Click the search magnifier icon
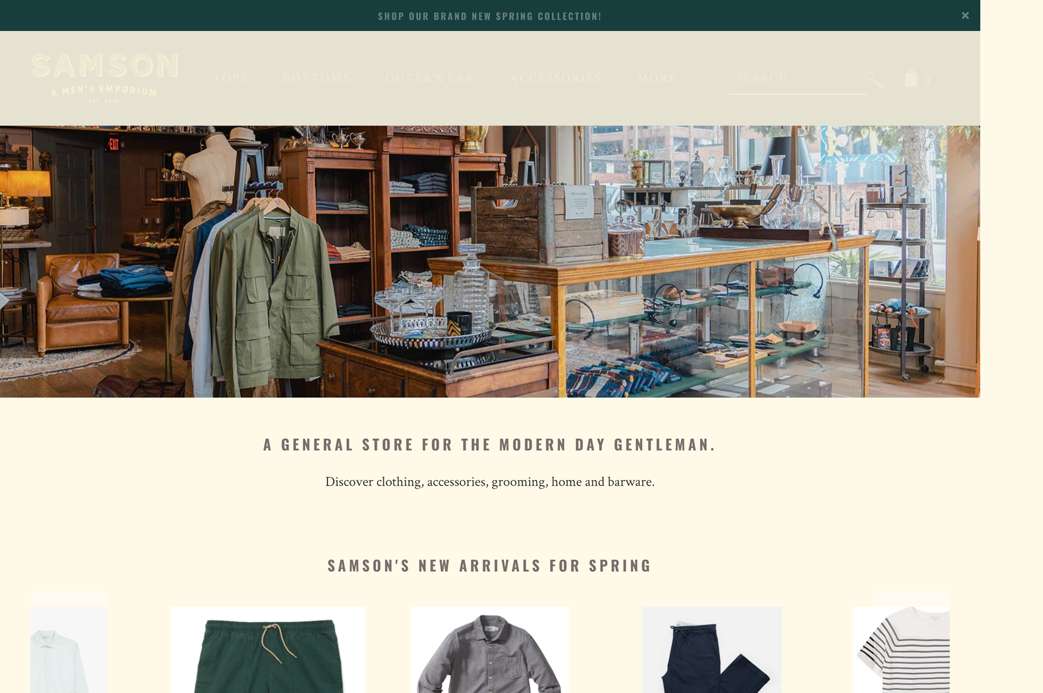Image resolution: width=1043 pixels, height=693 pixels. click(x=874, y=80)
